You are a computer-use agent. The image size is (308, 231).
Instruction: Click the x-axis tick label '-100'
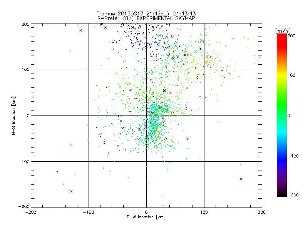click(89, 212)
